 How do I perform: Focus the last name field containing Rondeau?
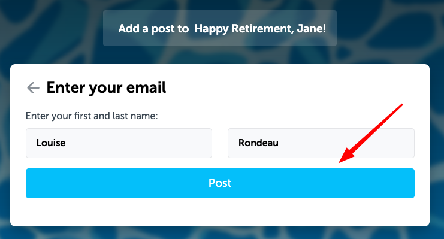click(x=321, y=143)
